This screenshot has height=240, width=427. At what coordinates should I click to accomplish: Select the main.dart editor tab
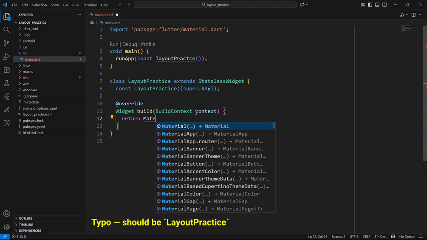coord(104,15)
